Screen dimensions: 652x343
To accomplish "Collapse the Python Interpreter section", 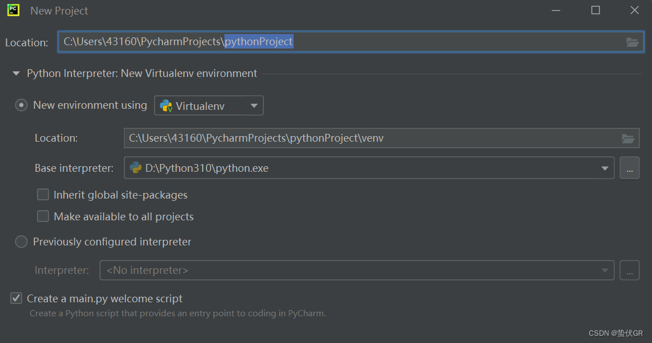I will (16, 74).
